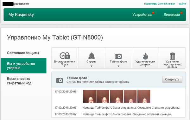Viewport: 190px width, 120px height.
Task: Click the Сирена label button
Action: coord(92,61)
